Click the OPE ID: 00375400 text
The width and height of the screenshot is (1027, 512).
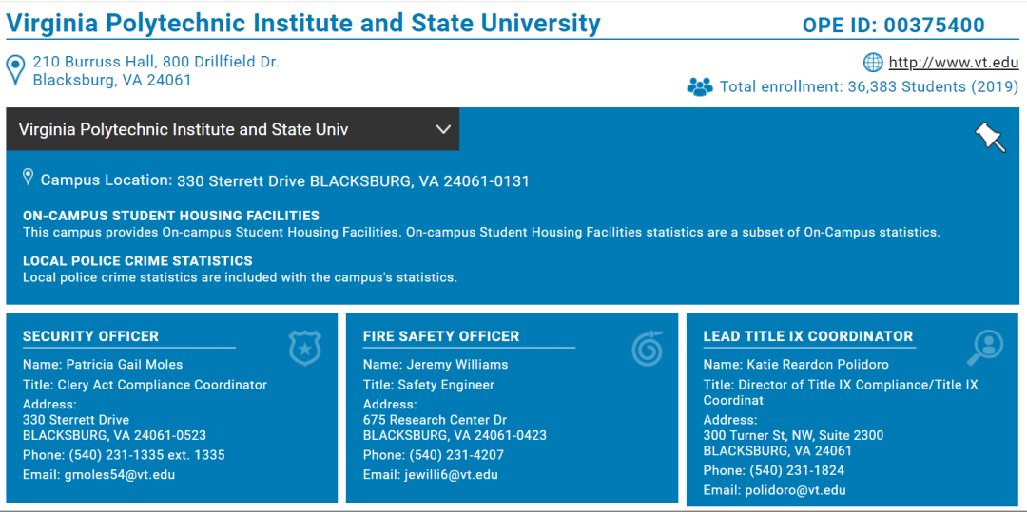[x=893, y=26]
